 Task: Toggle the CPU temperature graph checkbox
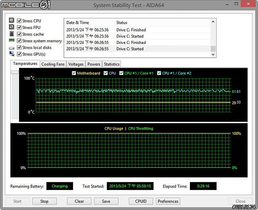106,73
